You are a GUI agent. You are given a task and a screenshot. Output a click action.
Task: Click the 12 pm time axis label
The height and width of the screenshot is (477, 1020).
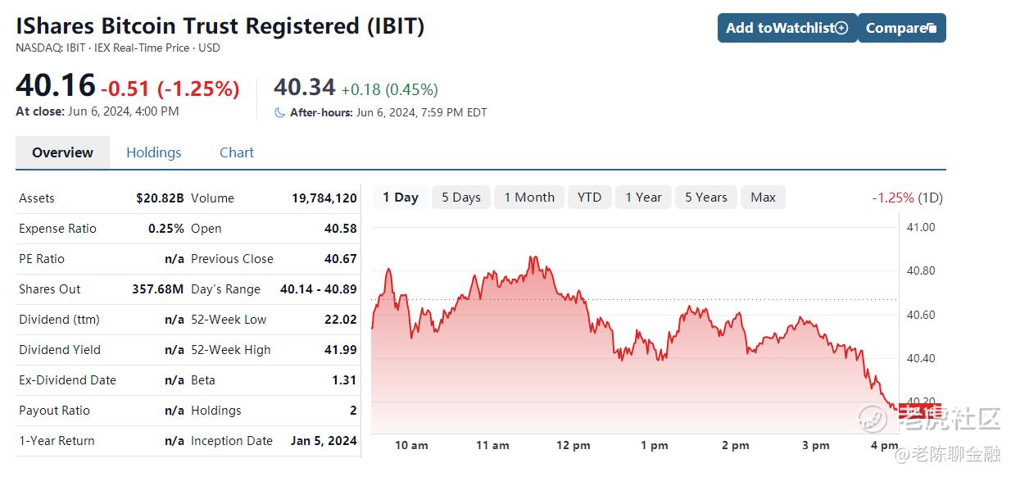click(x=573, y=445)
